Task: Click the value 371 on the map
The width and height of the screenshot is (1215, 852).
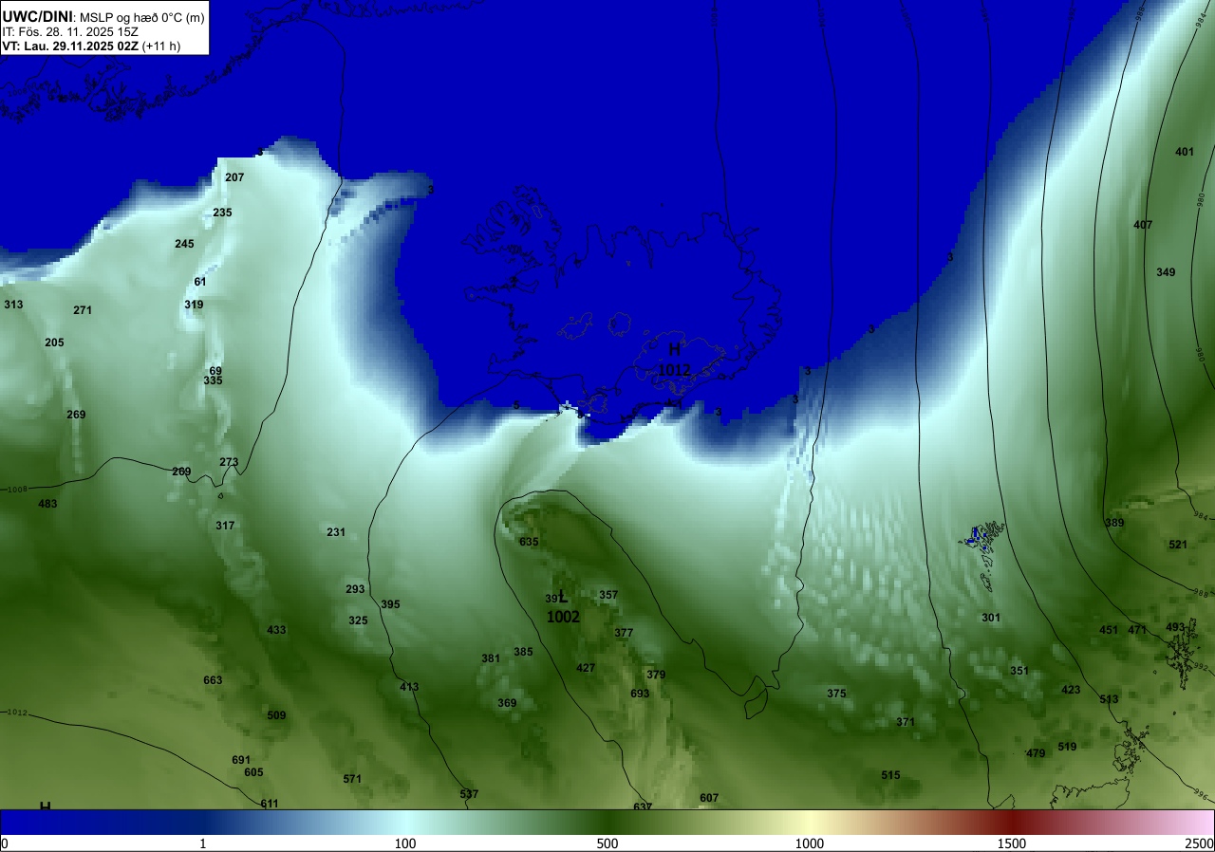Action: pos(906,722)
